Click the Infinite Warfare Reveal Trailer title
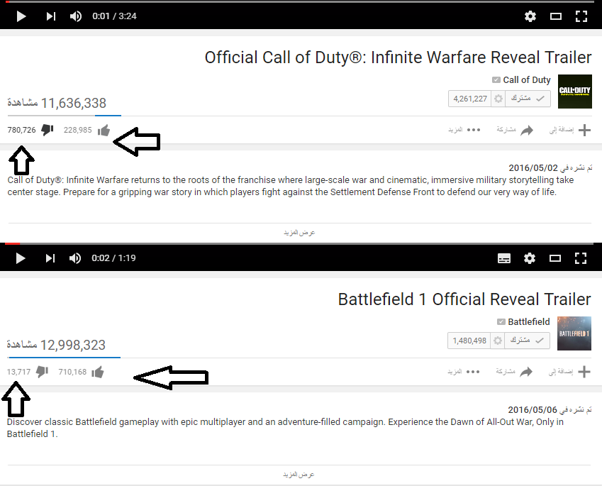 pyautogui.click(x=398, y=57)
